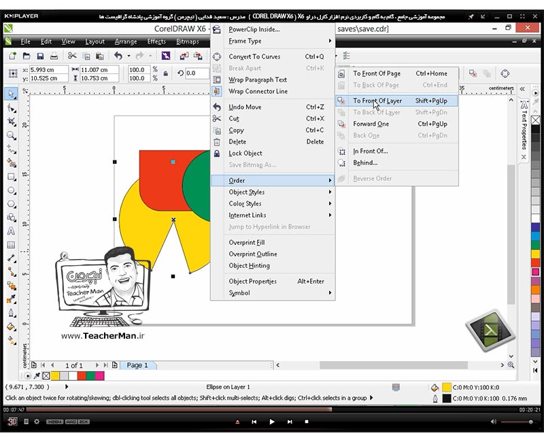Click the Import toolbar icon
Image resolution: width=544 pixels, height=442 pixels.
184,56
